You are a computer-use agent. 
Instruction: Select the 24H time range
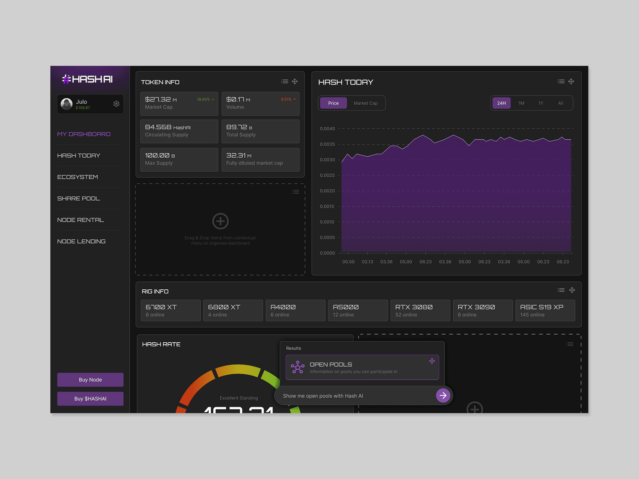click(x=502, y=103)
